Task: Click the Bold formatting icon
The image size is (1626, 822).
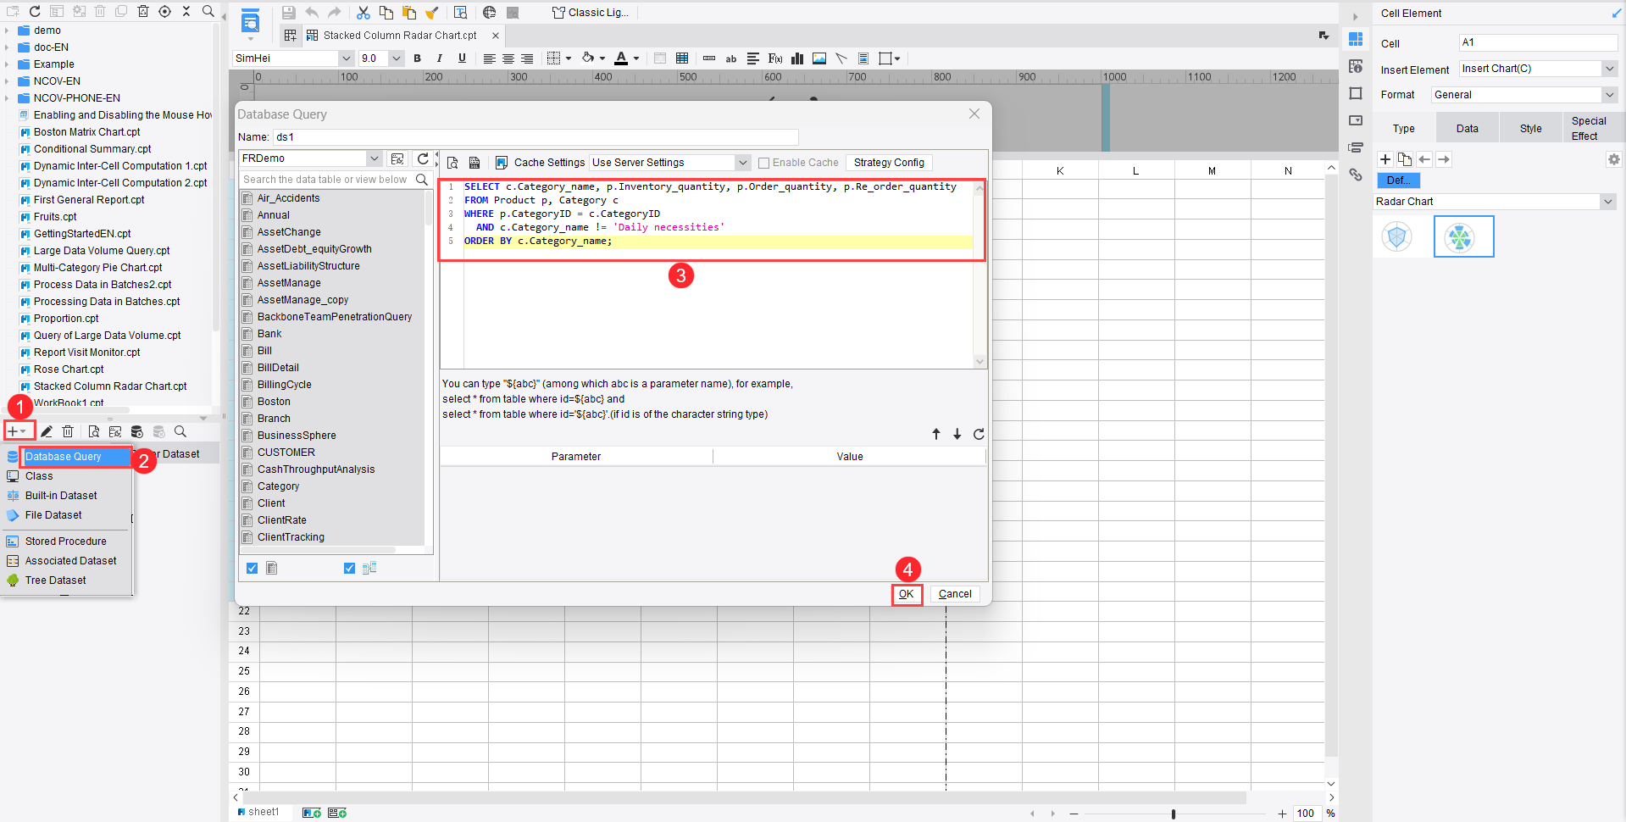Action: tap(417, 58)
